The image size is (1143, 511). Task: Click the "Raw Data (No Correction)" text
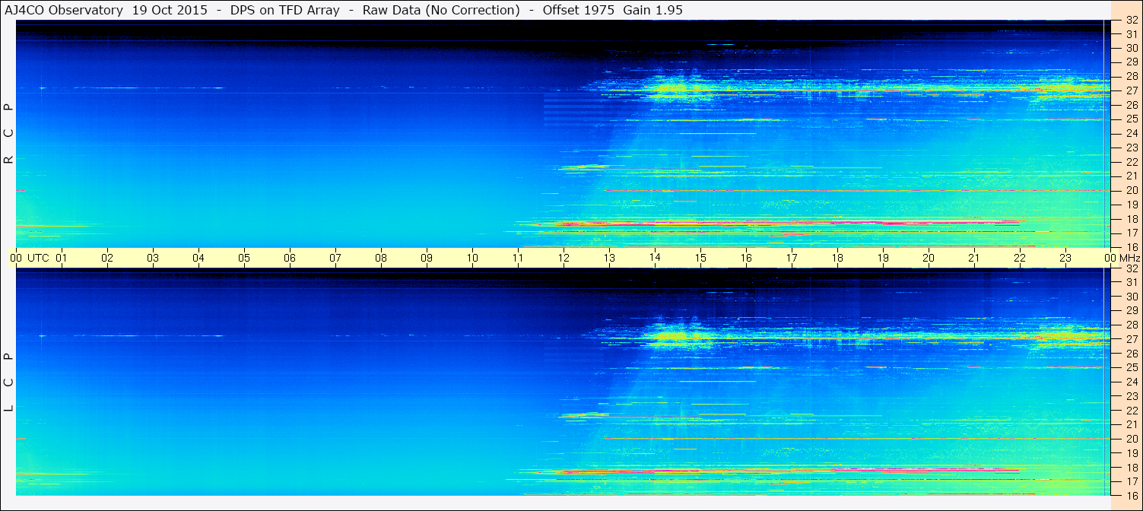pos(441,11)
